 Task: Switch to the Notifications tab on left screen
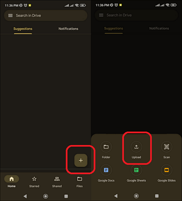[x=68, y=29]
